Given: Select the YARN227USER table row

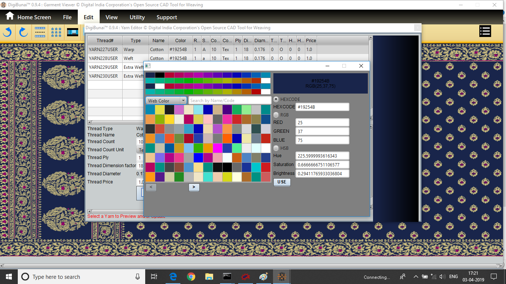Looking at the screenshot, I should coord(104,50).
